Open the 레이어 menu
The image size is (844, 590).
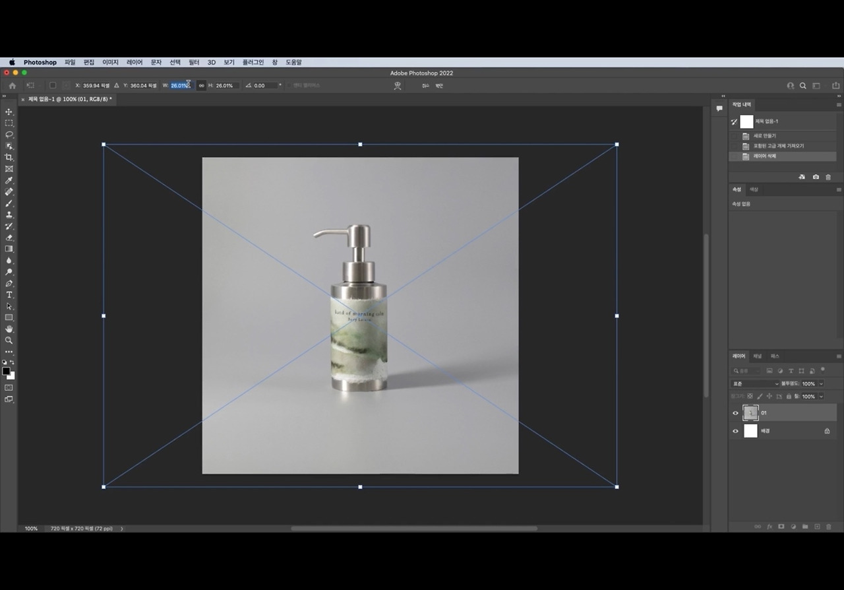tap(135, 63)
